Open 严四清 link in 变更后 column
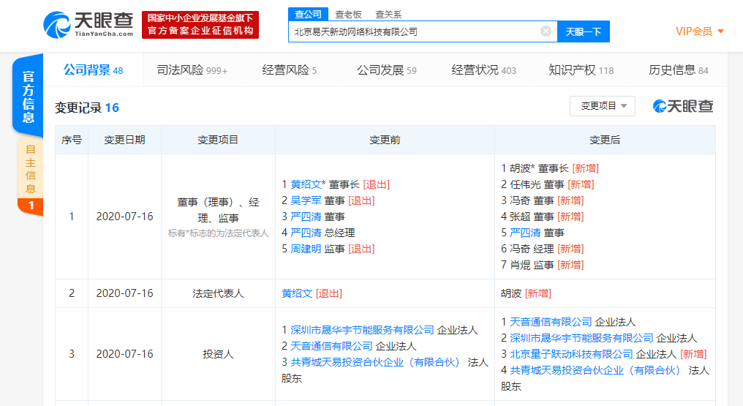The image size is (743, 406). (525, 233)
